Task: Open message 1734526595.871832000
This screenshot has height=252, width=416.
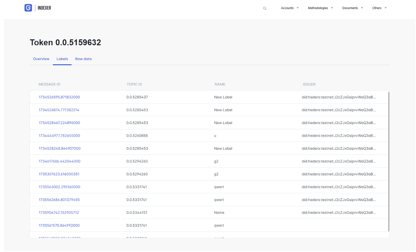Action: pos(59,97)
